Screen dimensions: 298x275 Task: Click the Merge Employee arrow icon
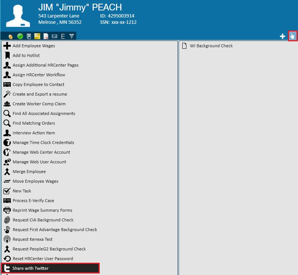click(7, 172)
